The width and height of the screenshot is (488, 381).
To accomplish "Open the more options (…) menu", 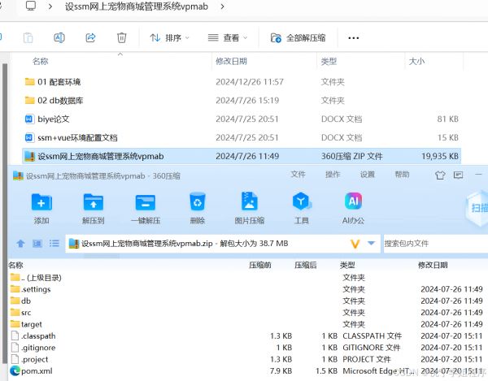I will (x=353, y=38).
